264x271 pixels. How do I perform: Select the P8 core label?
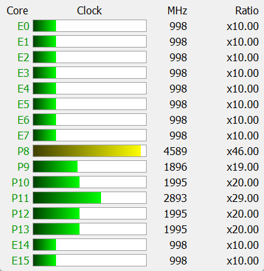[23, 151]
